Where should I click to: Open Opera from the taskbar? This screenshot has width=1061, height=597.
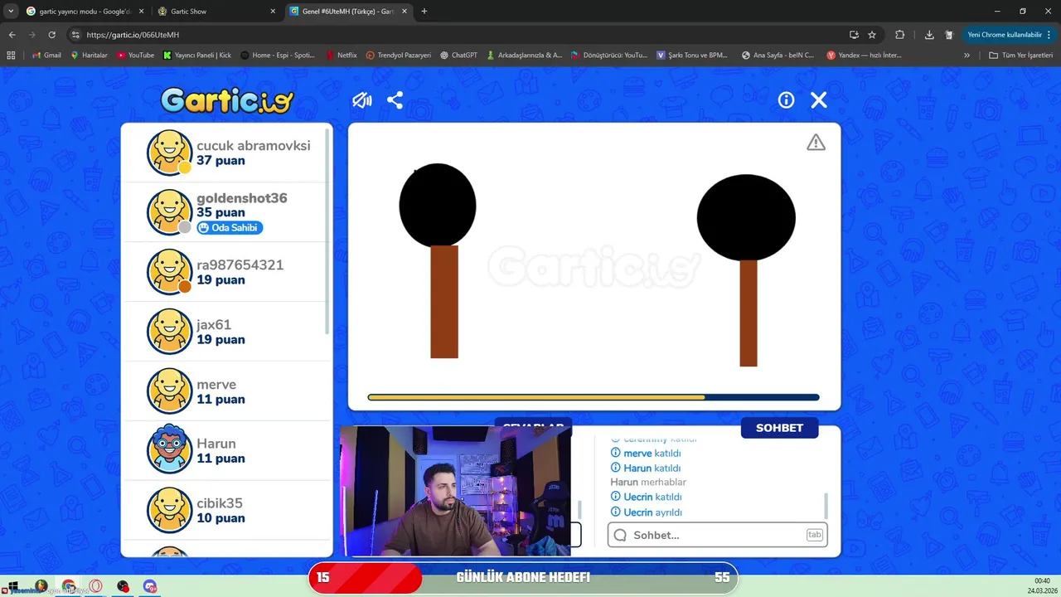point(96,586)
